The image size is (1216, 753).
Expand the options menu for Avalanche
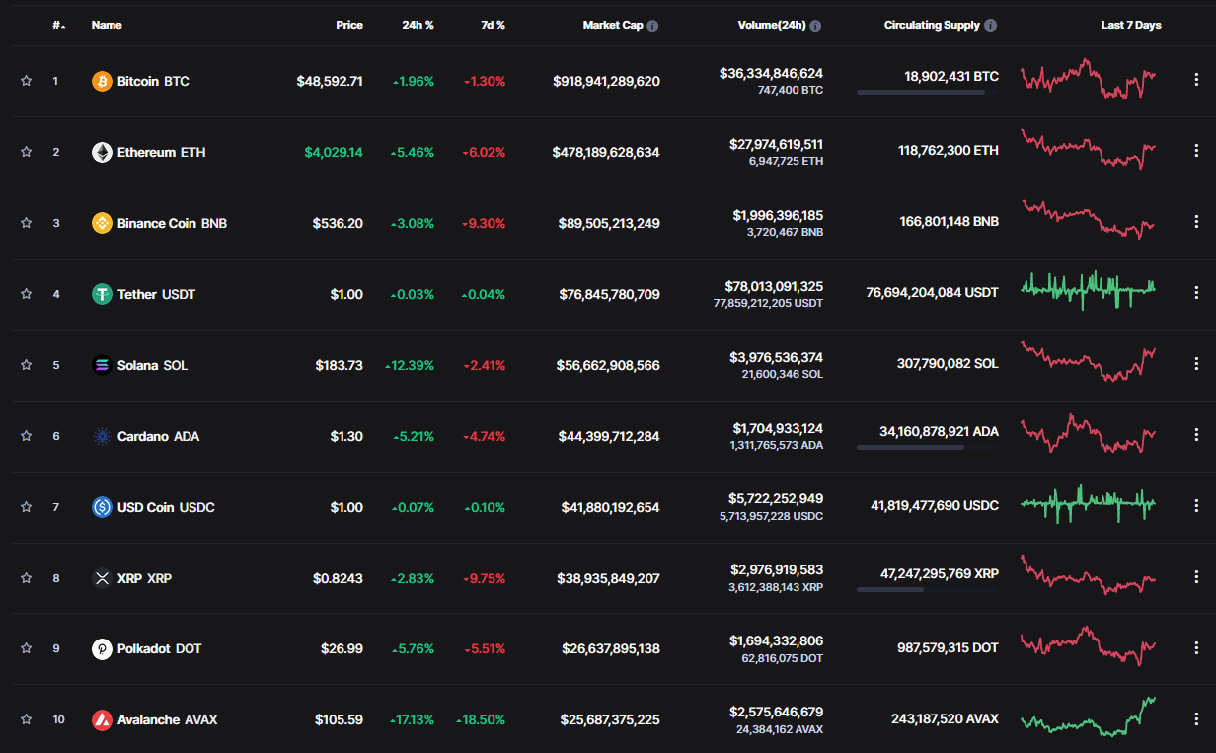coord(1196,719)
